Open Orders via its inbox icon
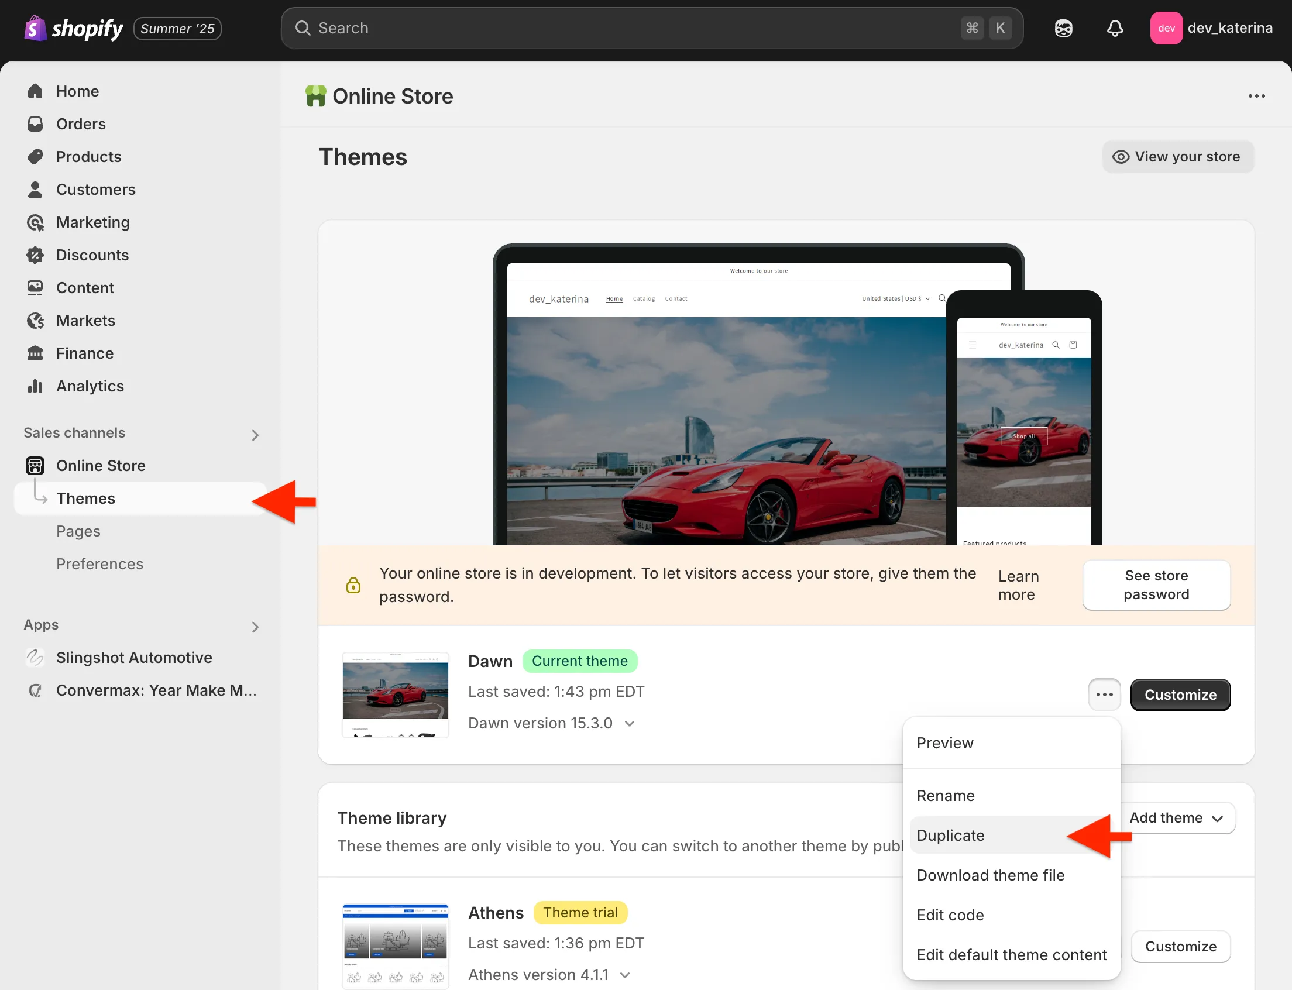Image resolution: width=1292 pixels, height=990 pixels. 35,124
